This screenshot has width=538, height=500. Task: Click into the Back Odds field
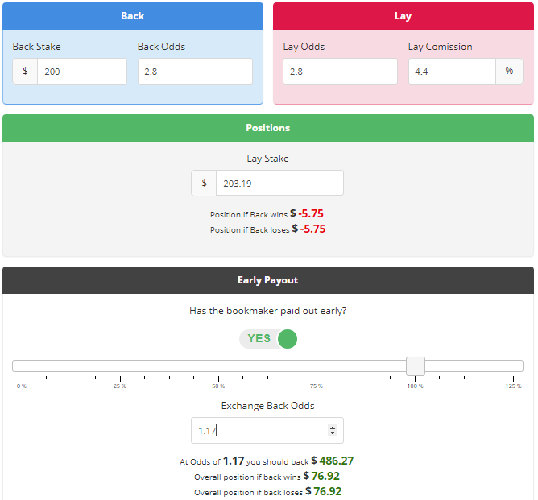pyautogui.click(x=195, y=72)
